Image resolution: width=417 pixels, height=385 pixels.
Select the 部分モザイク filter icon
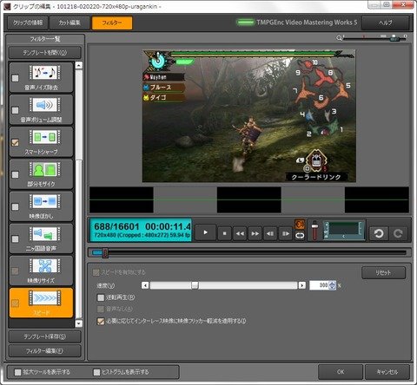[x=45, y=169]
